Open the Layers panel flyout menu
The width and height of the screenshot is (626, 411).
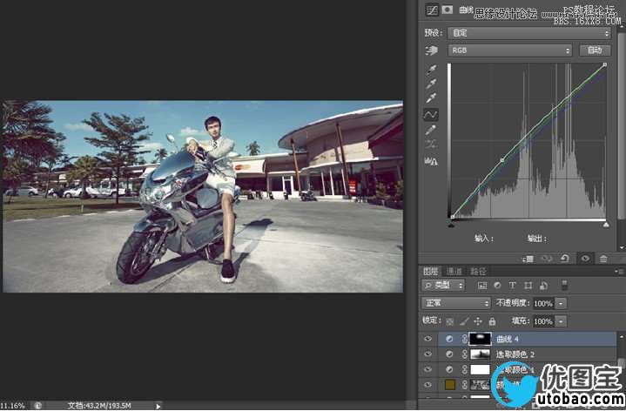click(620, 272)
